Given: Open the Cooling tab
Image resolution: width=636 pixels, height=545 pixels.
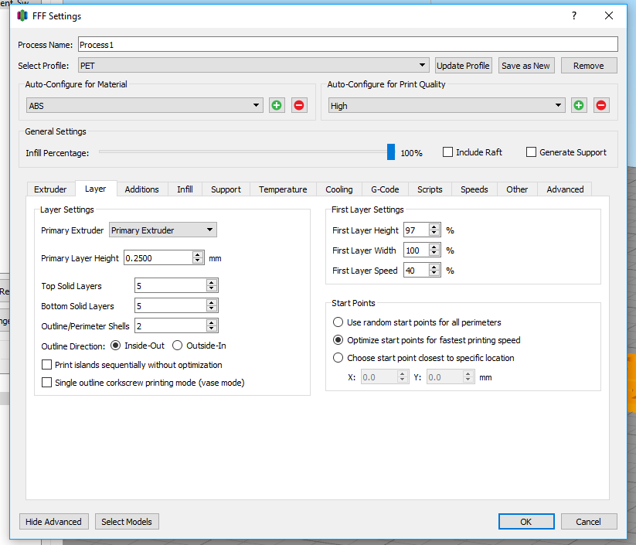Looking at the screenshot, I should (x=339, y=189).
